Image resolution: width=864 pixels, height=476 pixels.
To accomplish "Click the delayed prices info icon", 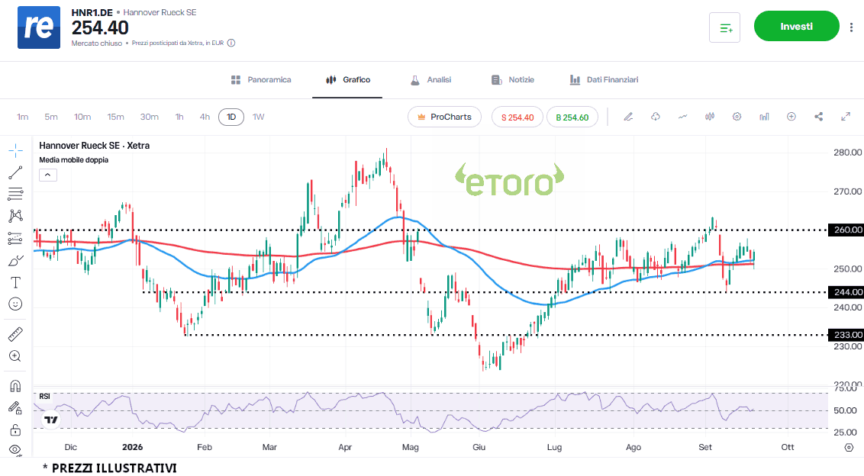I will [231, 43].
